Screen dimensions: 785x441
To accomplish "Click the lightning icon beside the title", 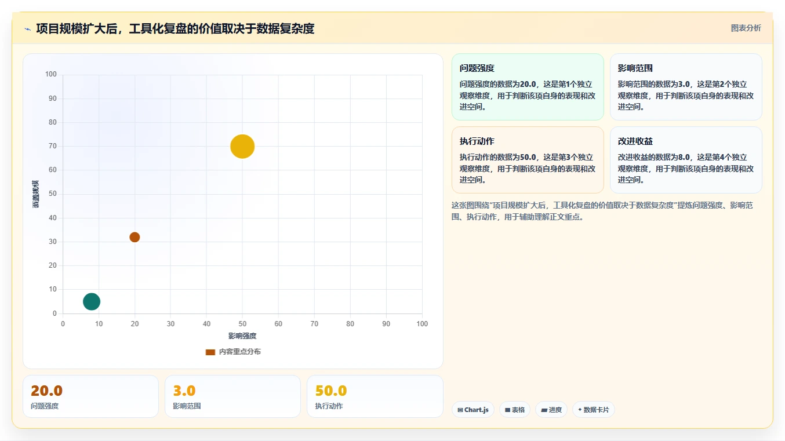I will click(27, 29).
